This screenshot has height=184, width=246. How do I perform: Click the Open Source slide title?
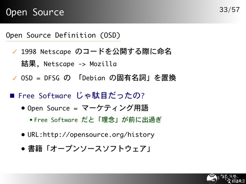click(35, 12)
